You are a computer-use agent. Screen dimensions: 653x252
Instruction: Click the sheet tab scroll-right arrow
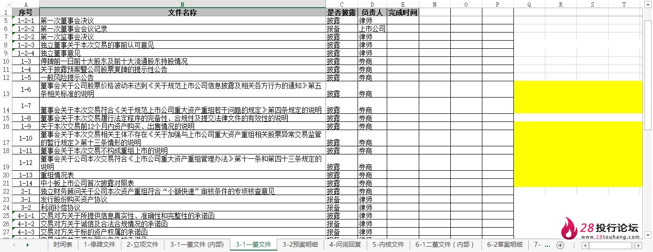pyautogui.click(x=27, y=245)
